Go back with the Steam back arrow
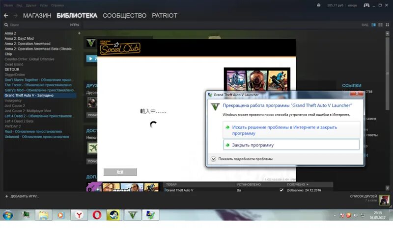The height and width of the screenshot is (228, 393). 6,16
